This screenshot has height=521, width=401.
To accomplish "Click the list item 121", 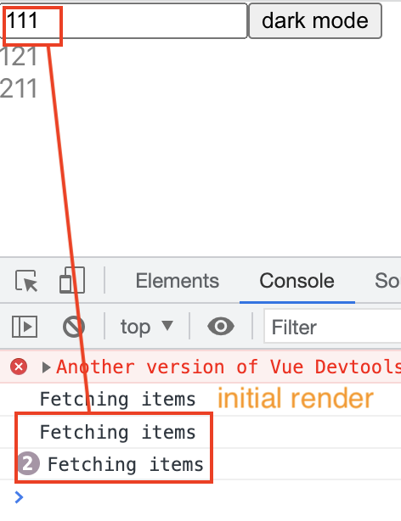I will coord(19,57).
